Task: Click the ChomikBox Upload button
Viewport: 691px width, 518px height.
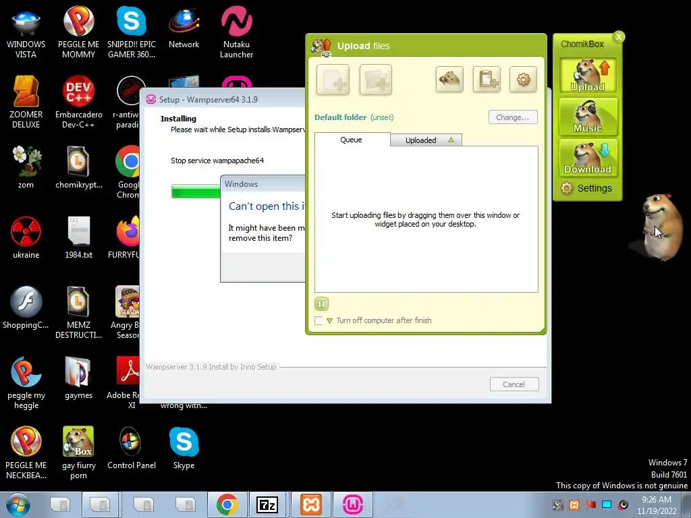Action: (x=588, y=76)
